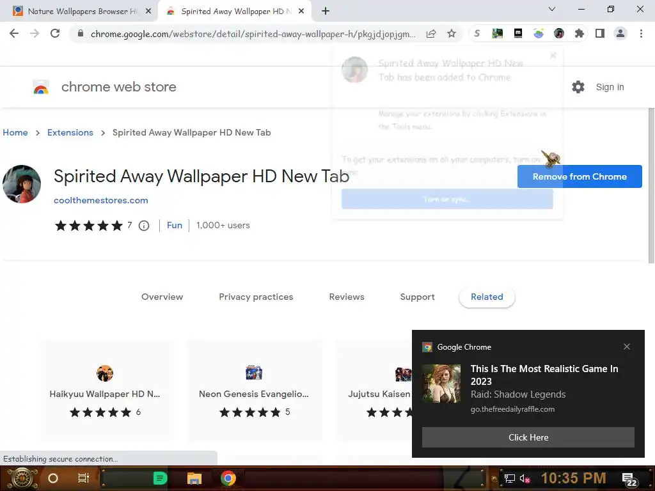Screen dimensions: 655x491
Task: Close the Nature Wallpapers Browser tab
Action: pyautogui.click(x=148, y=12)
